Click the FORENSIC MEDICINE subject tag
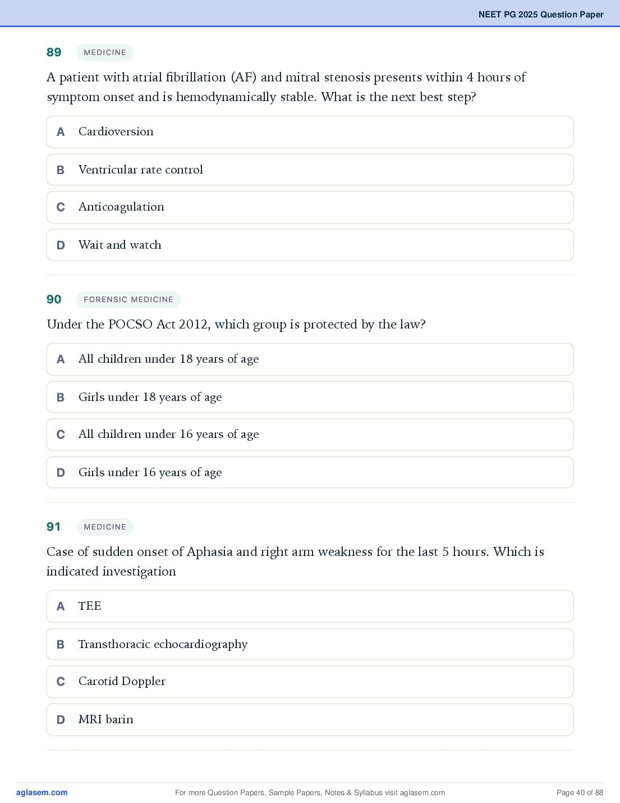620x803 pixels. click(x=128, y=299)
